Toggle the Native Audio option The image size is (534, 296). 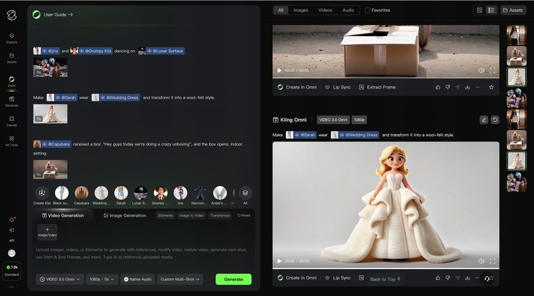click(x=138, y=279)
